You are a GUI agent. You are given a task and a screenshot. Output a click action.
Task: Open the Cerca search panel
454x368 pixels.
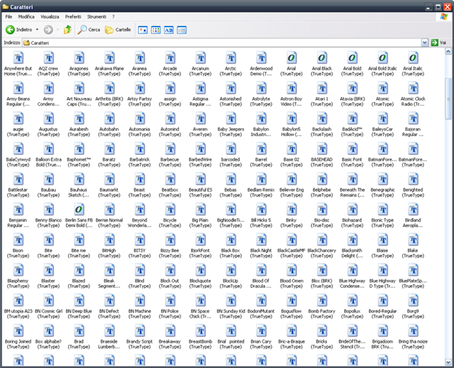point(89,29)
